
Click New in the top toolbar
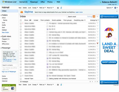[20, 8]
